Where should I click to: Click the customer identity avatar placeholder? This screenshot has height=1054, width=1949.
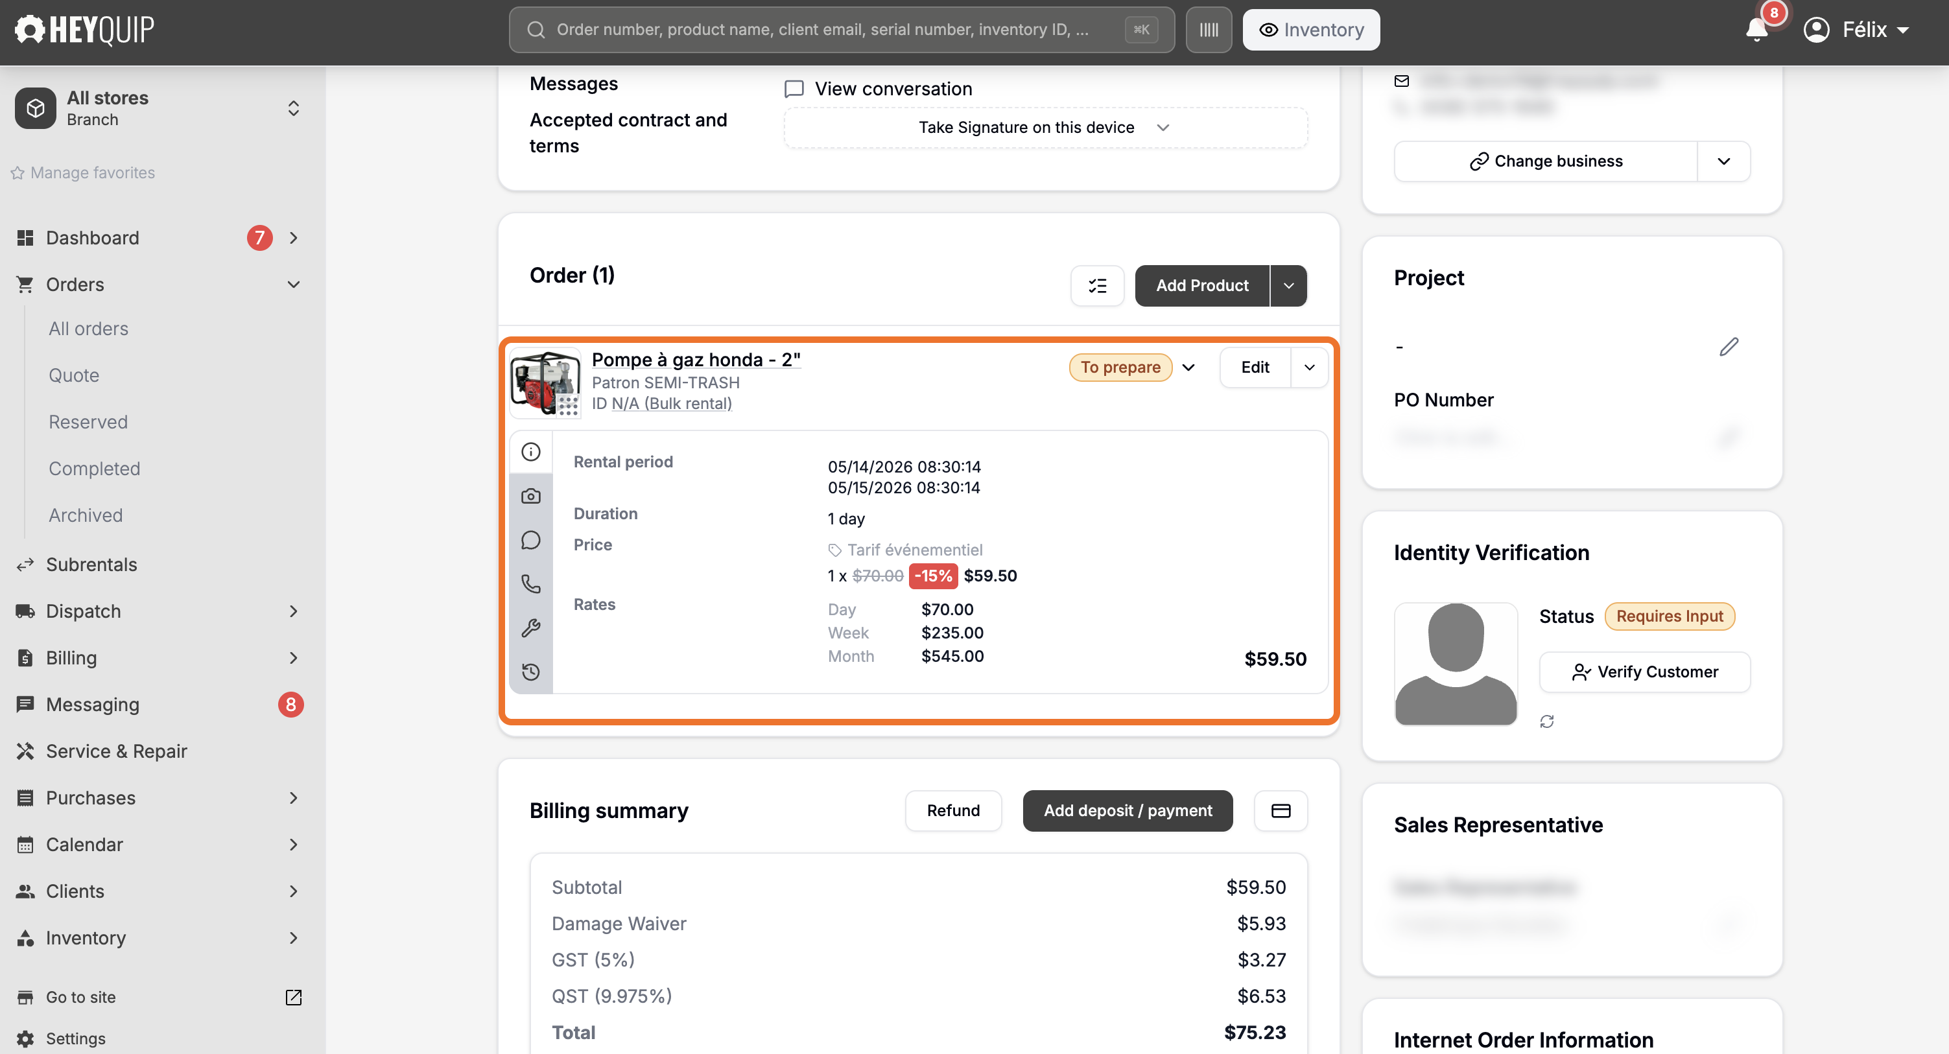click(1456, 664)
